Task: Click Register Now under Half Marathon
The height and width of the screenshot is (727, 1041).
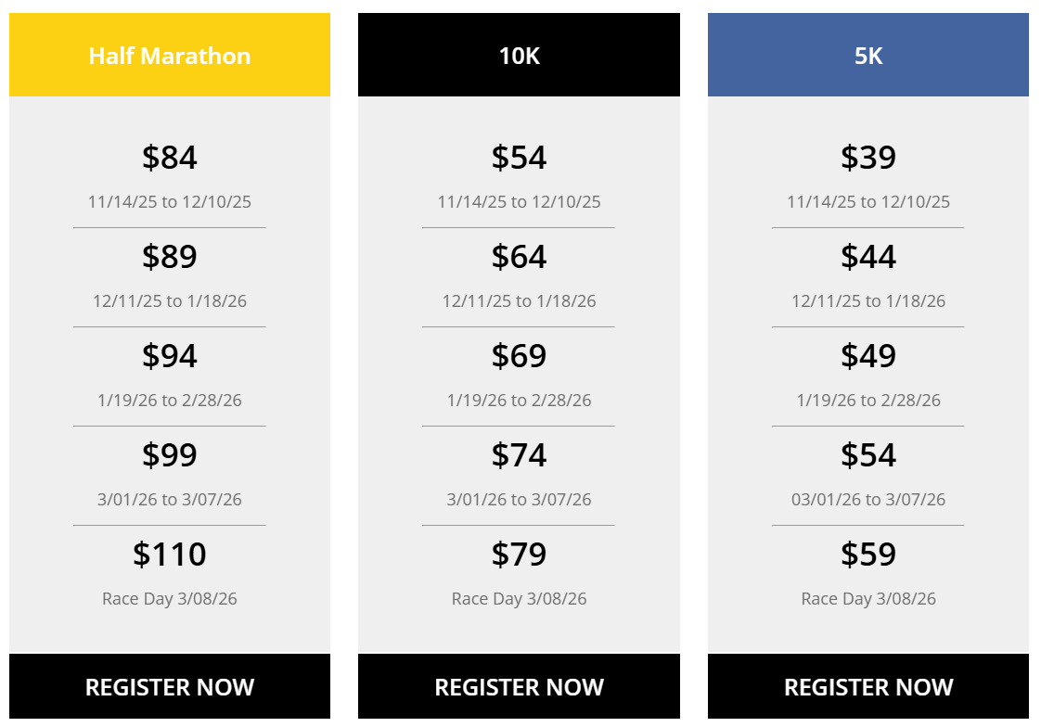Action: coord(170,687)
